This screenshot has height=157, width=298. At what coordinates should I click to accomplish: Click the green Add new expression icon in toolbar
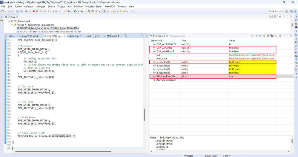pyautogui.click(x=264, y=36)
